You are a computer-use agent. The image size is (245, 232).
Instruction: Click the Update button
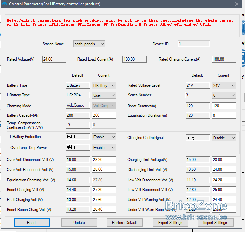(x=79, y=223)
